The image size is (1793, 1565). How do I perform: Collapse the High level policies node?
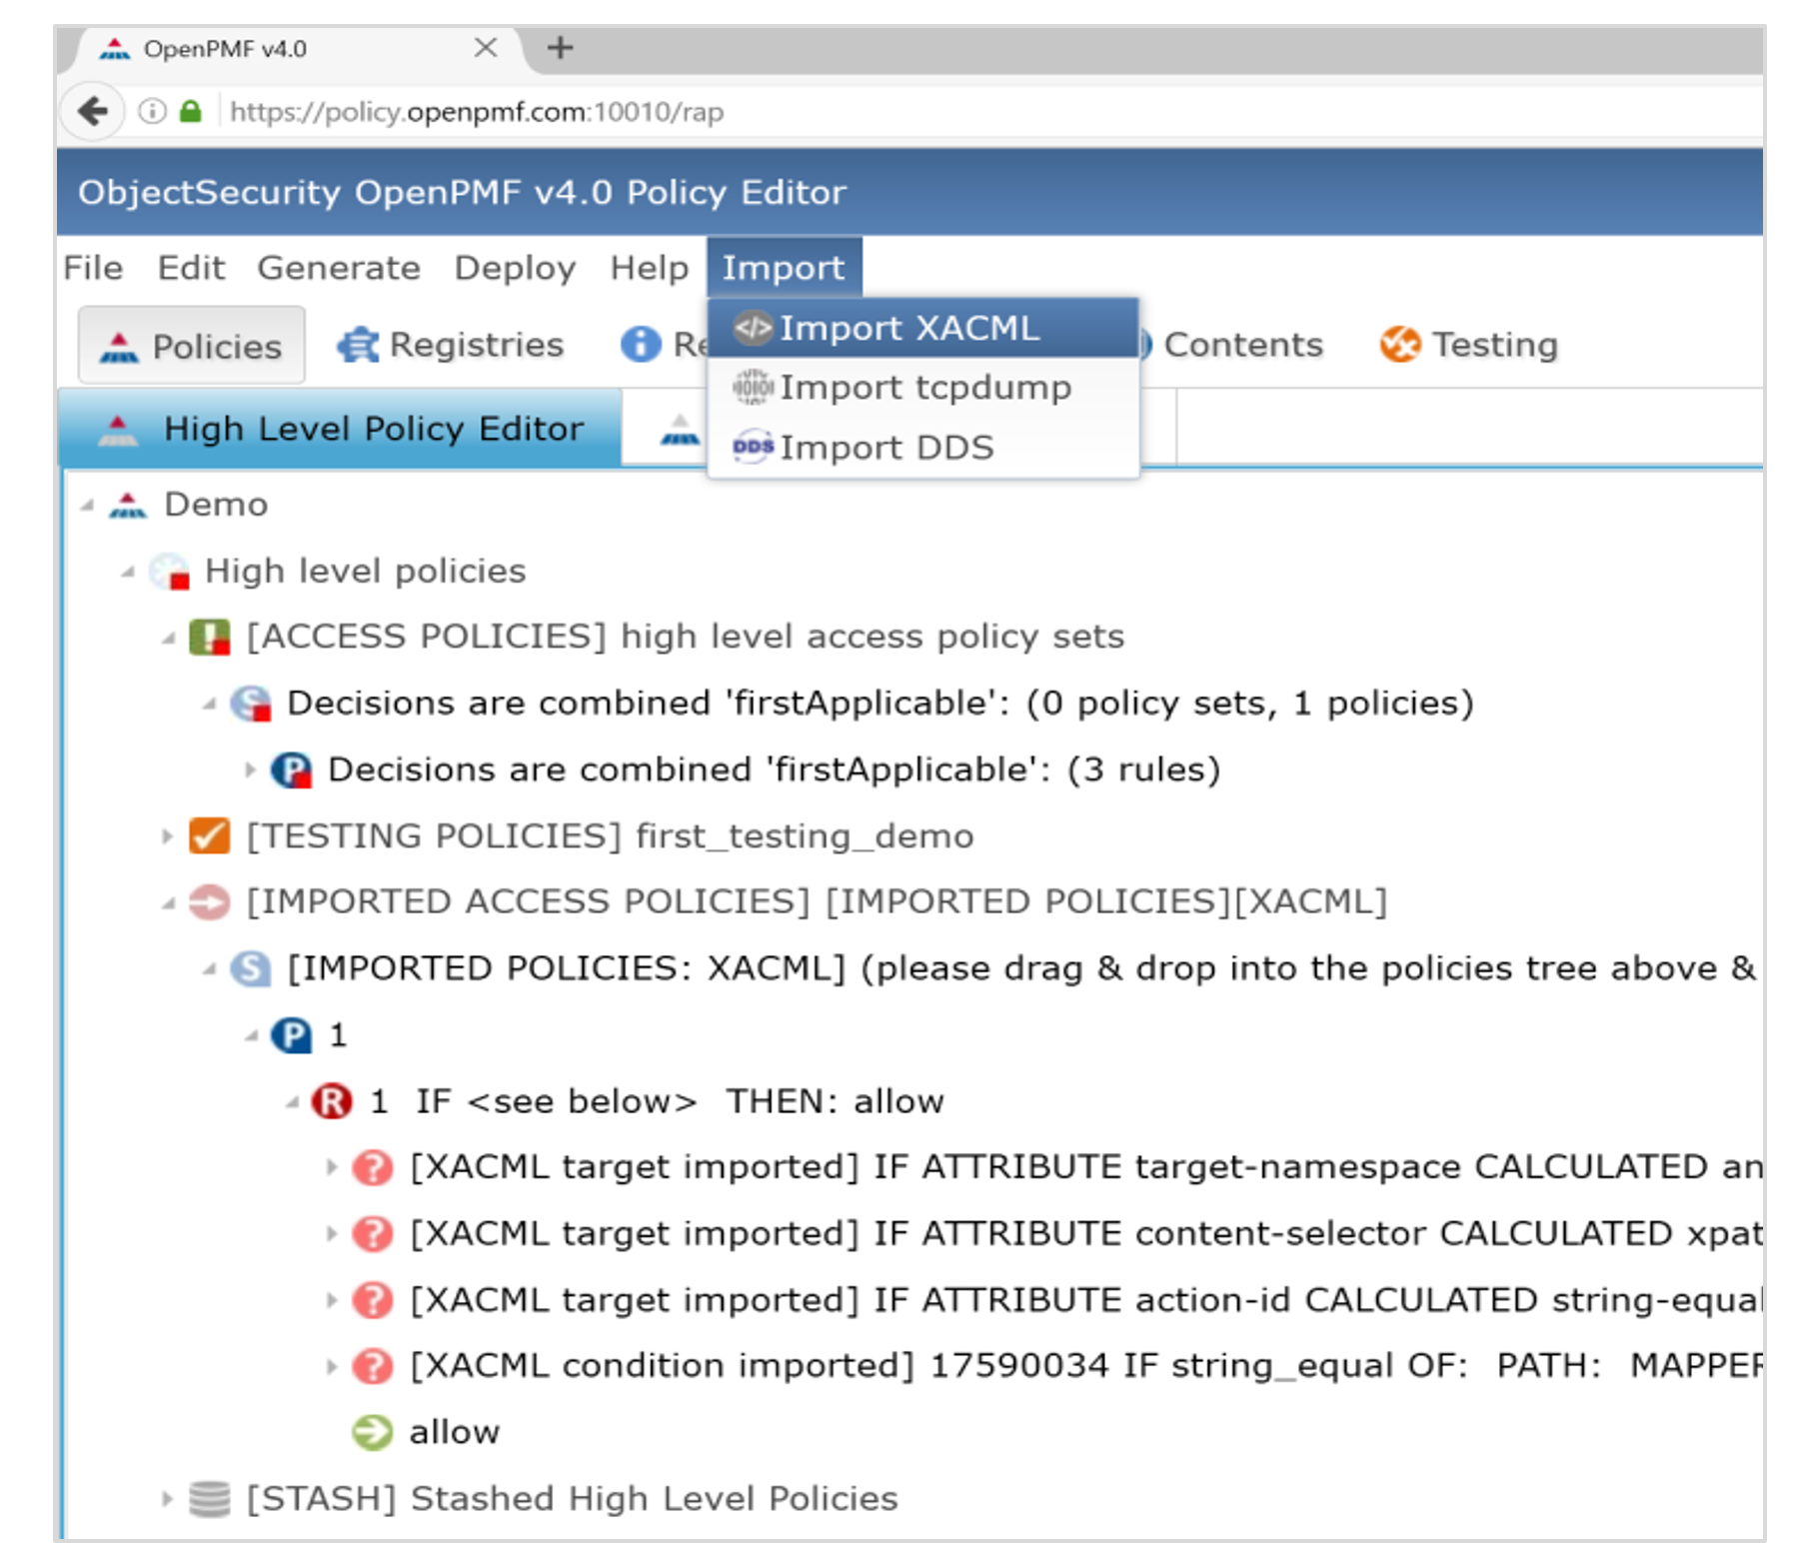click(128, 573)
